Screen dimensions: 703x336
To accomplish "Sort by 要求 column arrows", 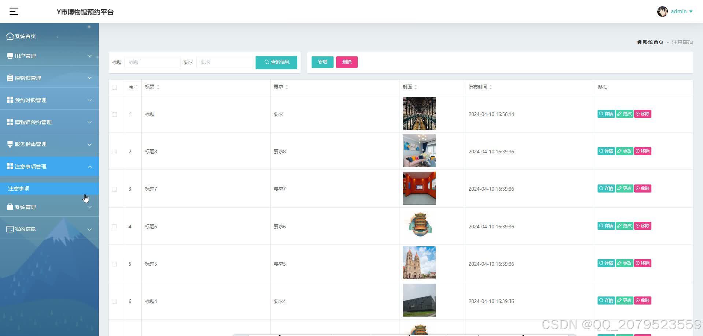I will click(x=287, y=87).
